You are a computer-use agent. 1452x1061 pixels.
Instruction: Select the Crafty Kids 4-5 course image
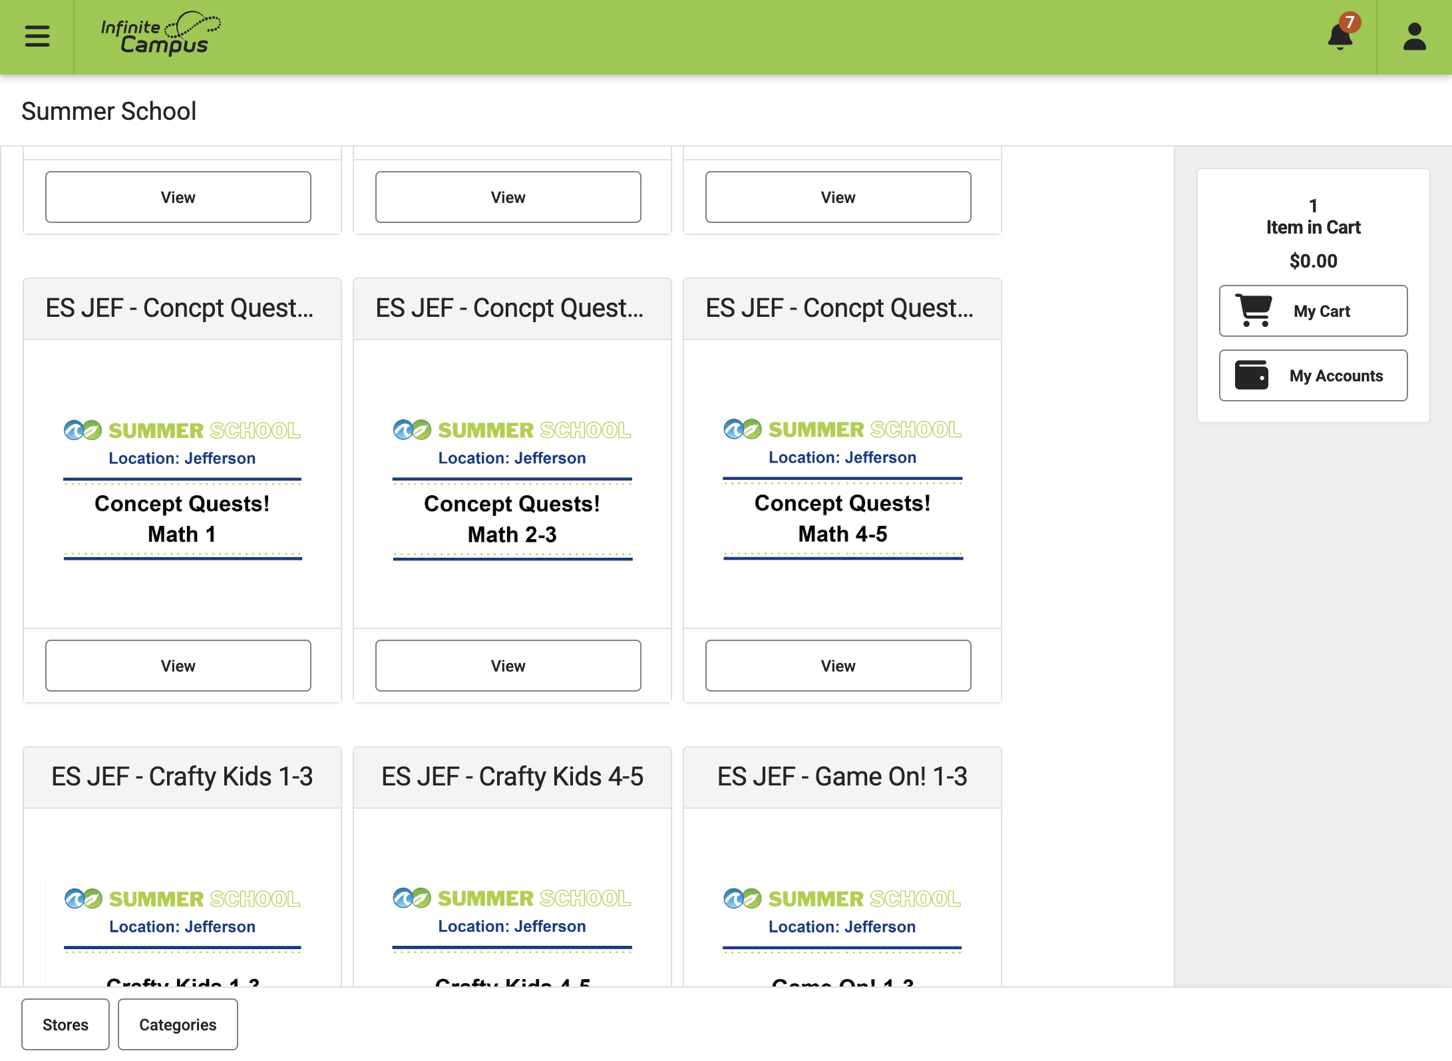pos(512,935)
